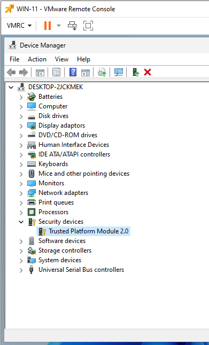Screen dimensions: 209x345
Task: Collapse the Security devices category
Action: 21,222
